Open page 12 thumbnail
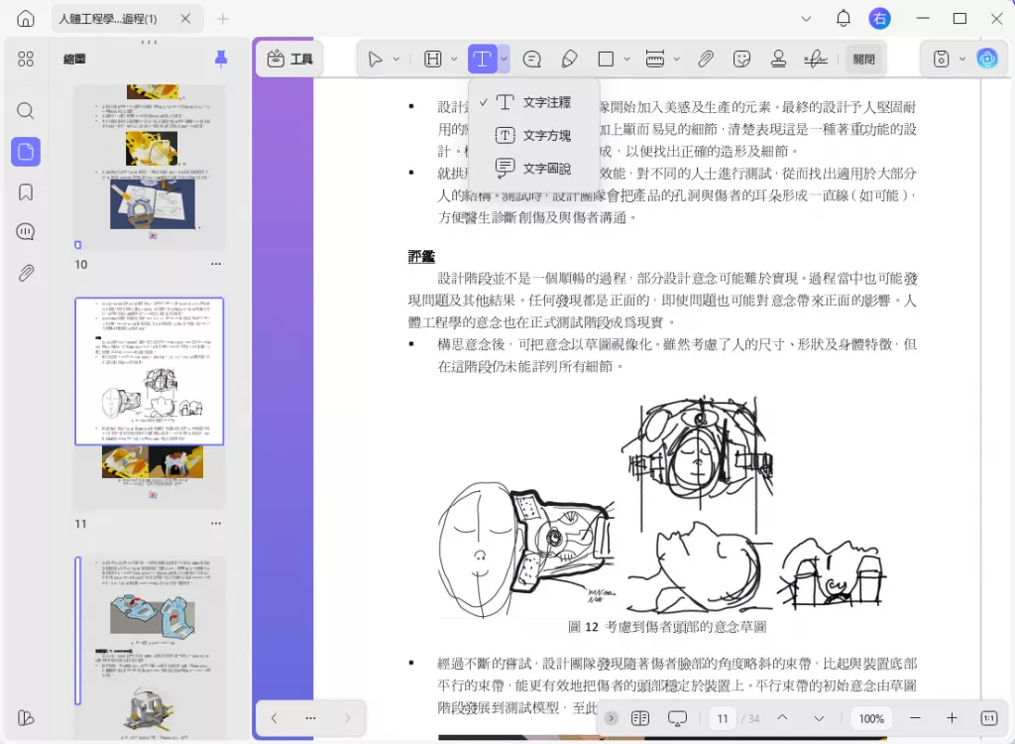Image resolution: width=1015 pixels, height=744 pixels. coord(150,648)
